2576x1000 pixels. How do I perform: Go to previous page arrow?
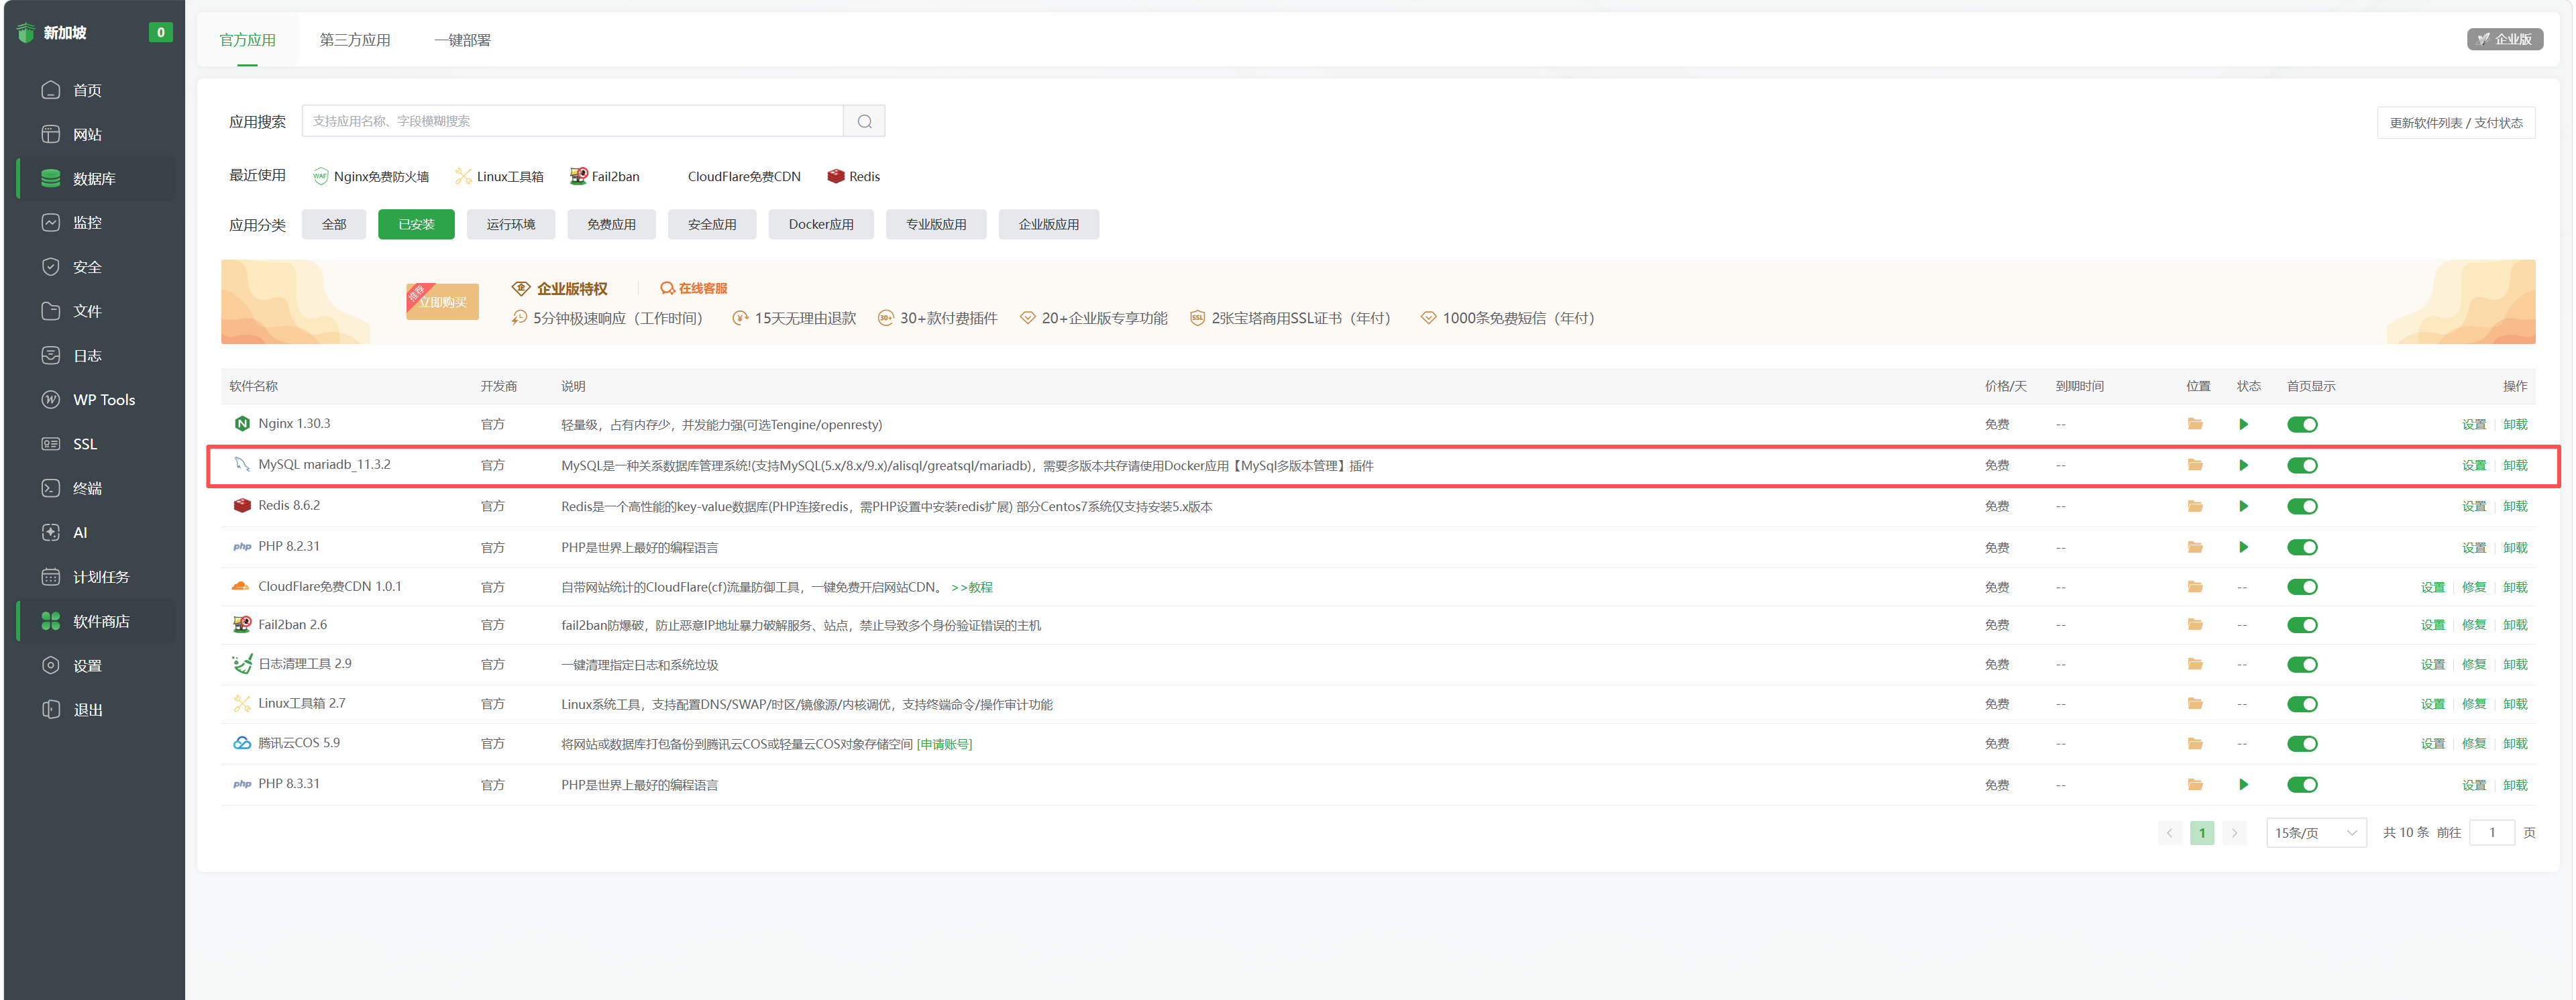point(2169,833)
